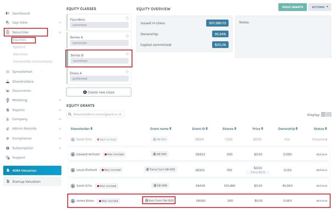This screenshot has height=210, width=333.
Task: Expand the Cap Table menu chevron
Action: [60, 23]
